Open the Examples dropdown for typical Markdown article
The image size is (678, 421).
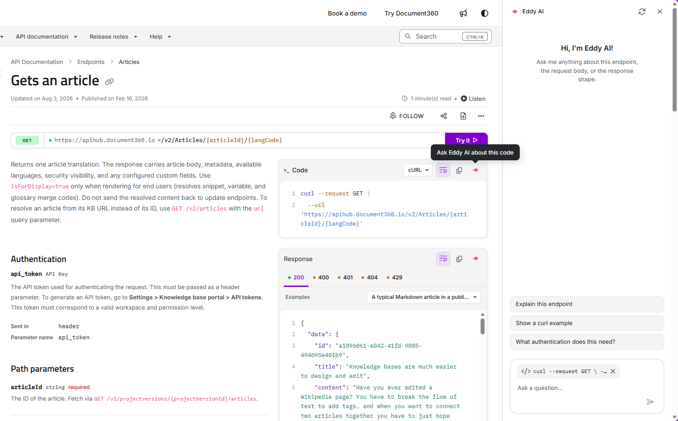pos(423,297)
